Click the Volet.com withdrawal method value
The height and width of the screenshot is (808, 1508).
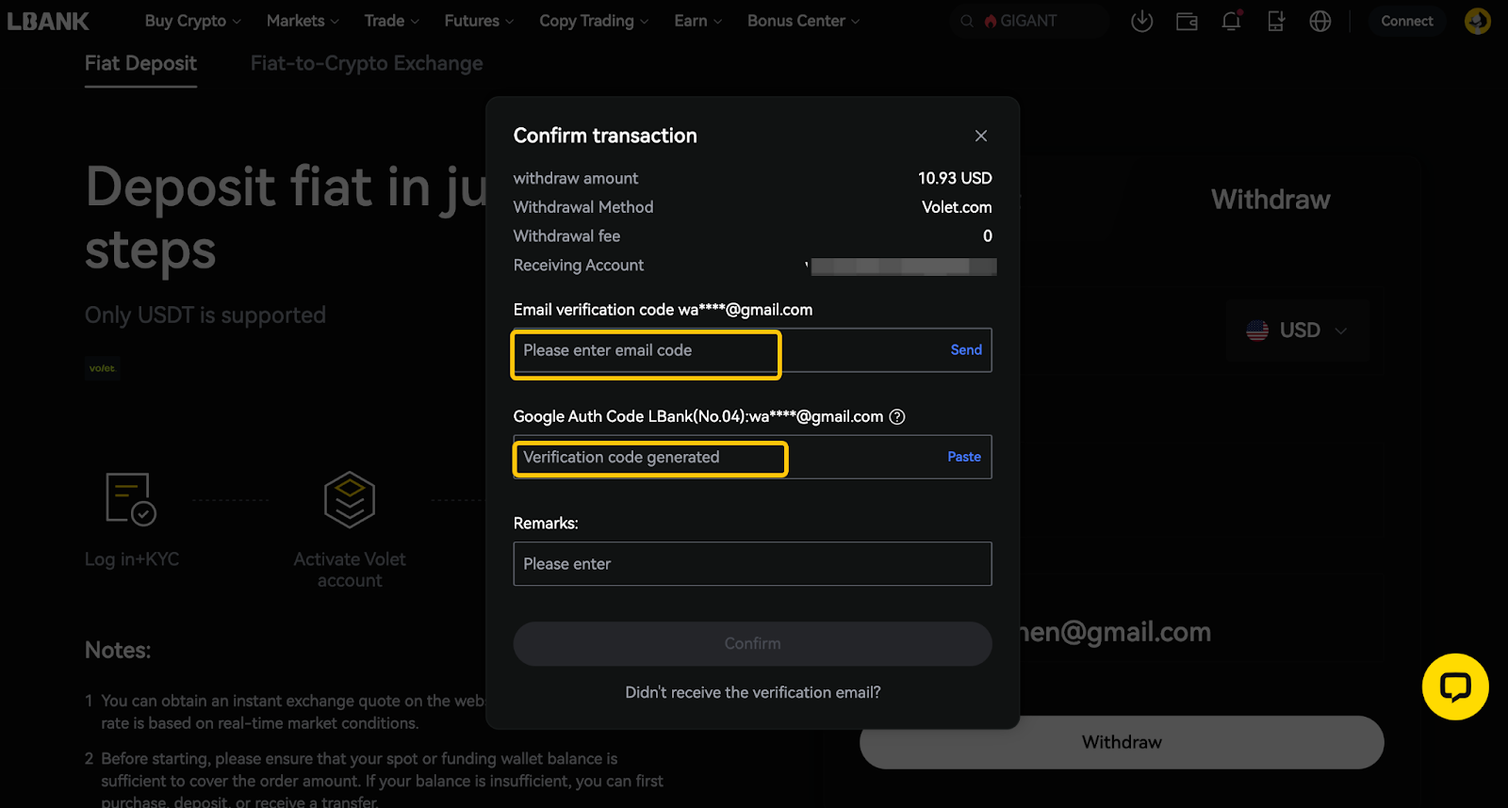pos(957,207)
